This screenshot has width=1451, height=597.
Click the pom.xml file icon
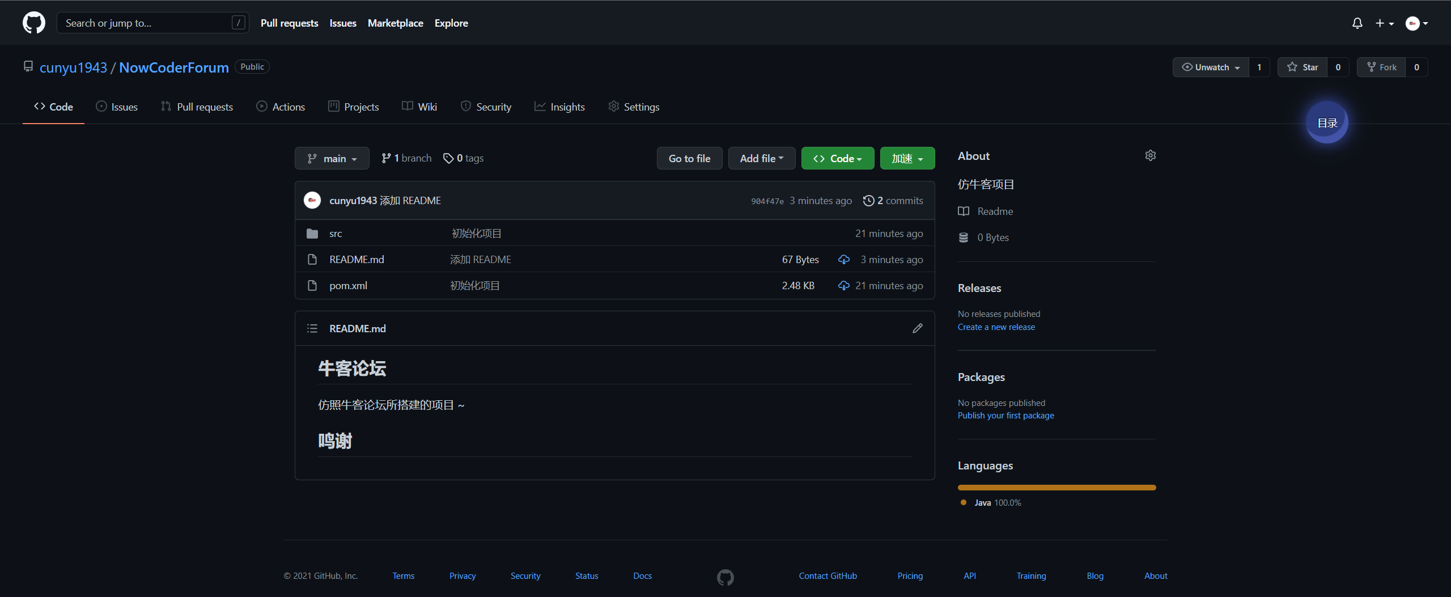312,286
